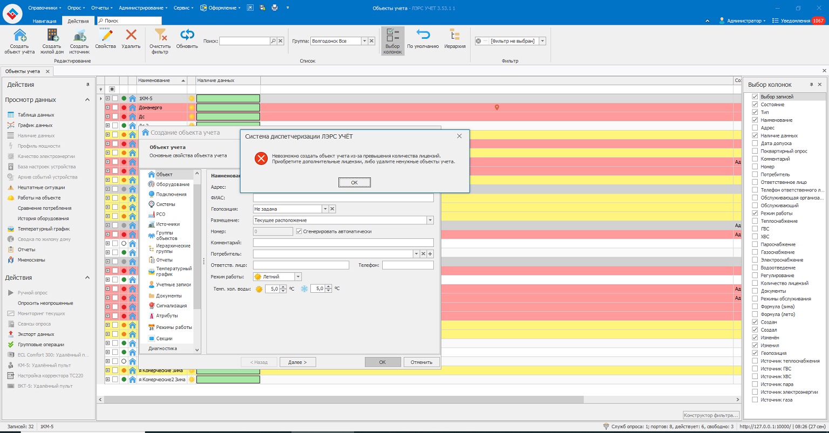Click the По умолчанию arrow icon
This screenshot has width=829, height=433.
click(423, 35)
